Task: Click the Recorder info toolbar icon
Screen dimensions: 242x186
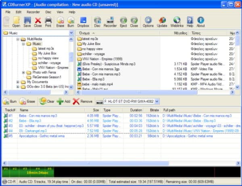Action: pos(110,22)
